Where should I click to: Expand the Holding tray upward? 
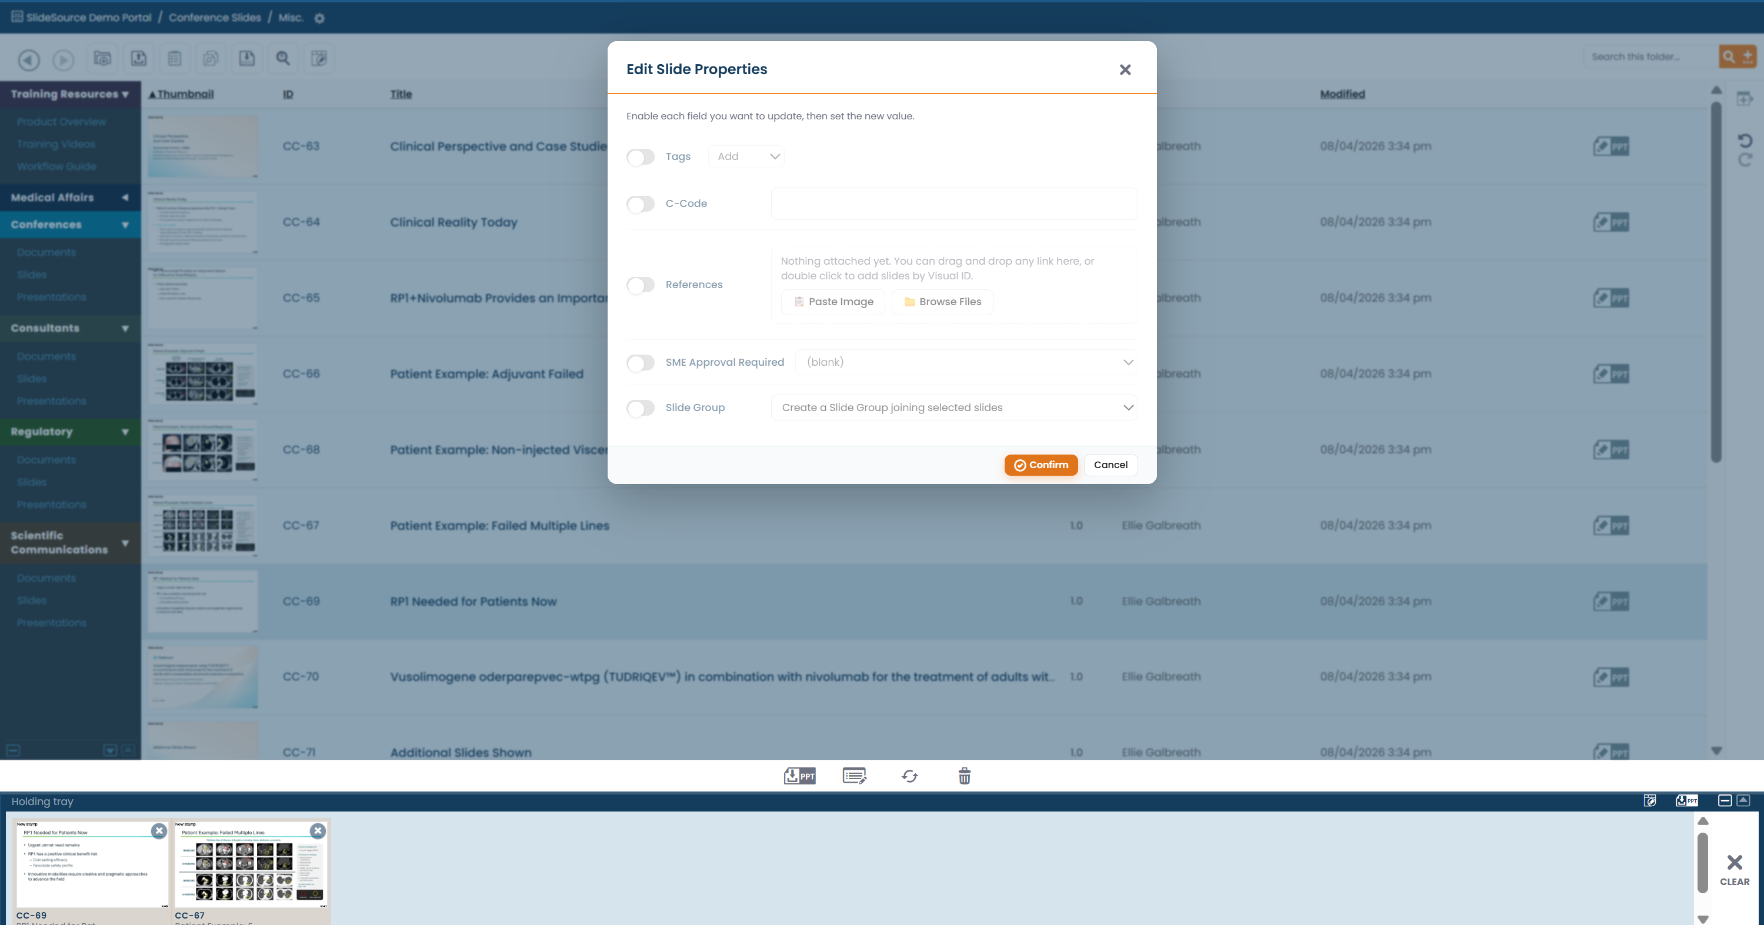pyautogui.click(x=1743, y=800)
